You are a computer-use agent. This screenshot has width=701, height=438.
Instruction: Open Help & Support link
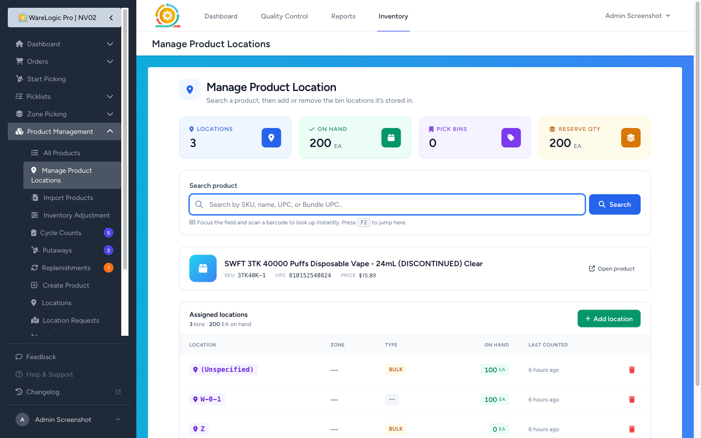(50, 374)
